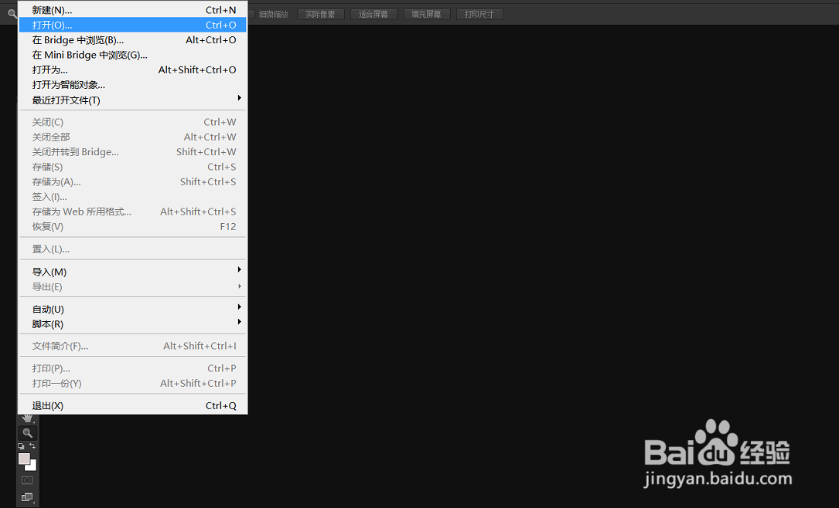Expand the 脚本(R) submenu
Viewport: 839px width, 508px height.
point(133,324)
